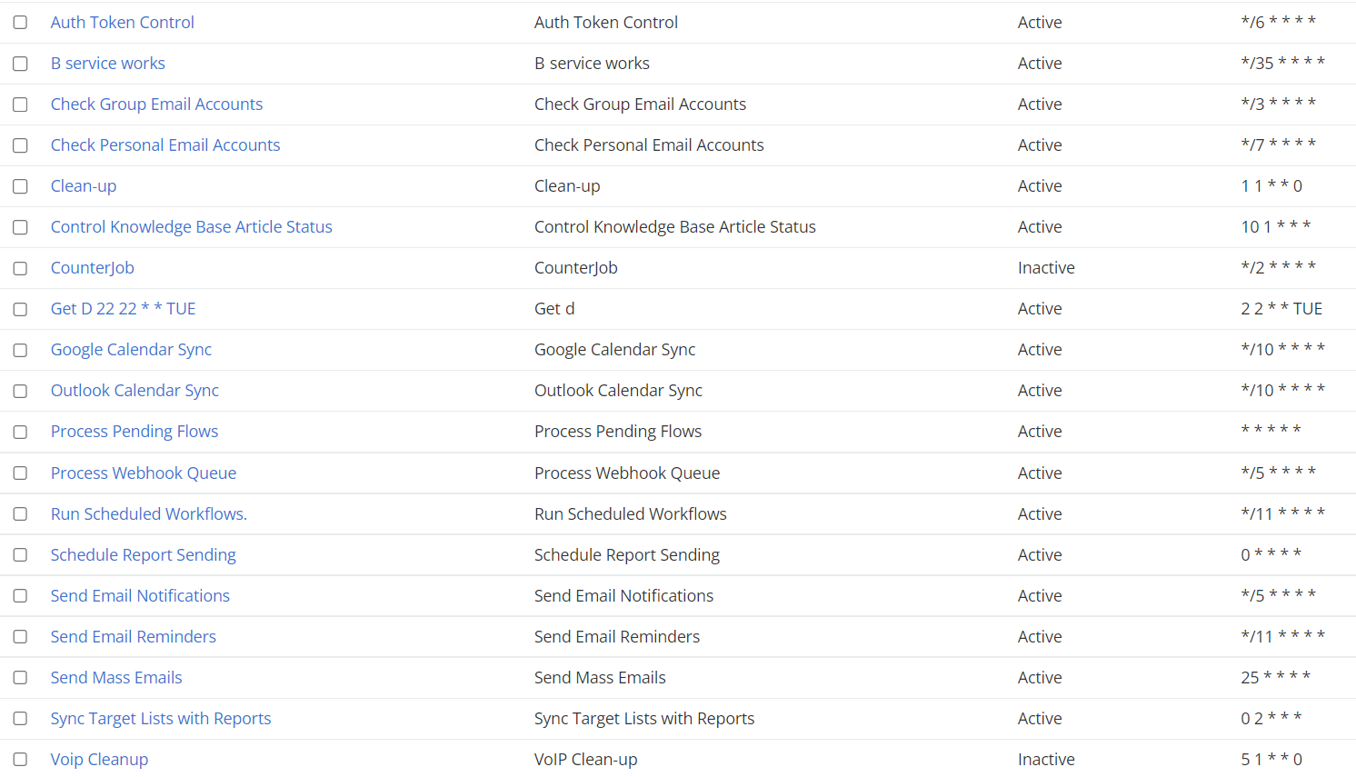Click the Outlook Calendar Sync link
Viewport: 1356px width, 777px height.
pyautogui.click(x=135, y=391)
